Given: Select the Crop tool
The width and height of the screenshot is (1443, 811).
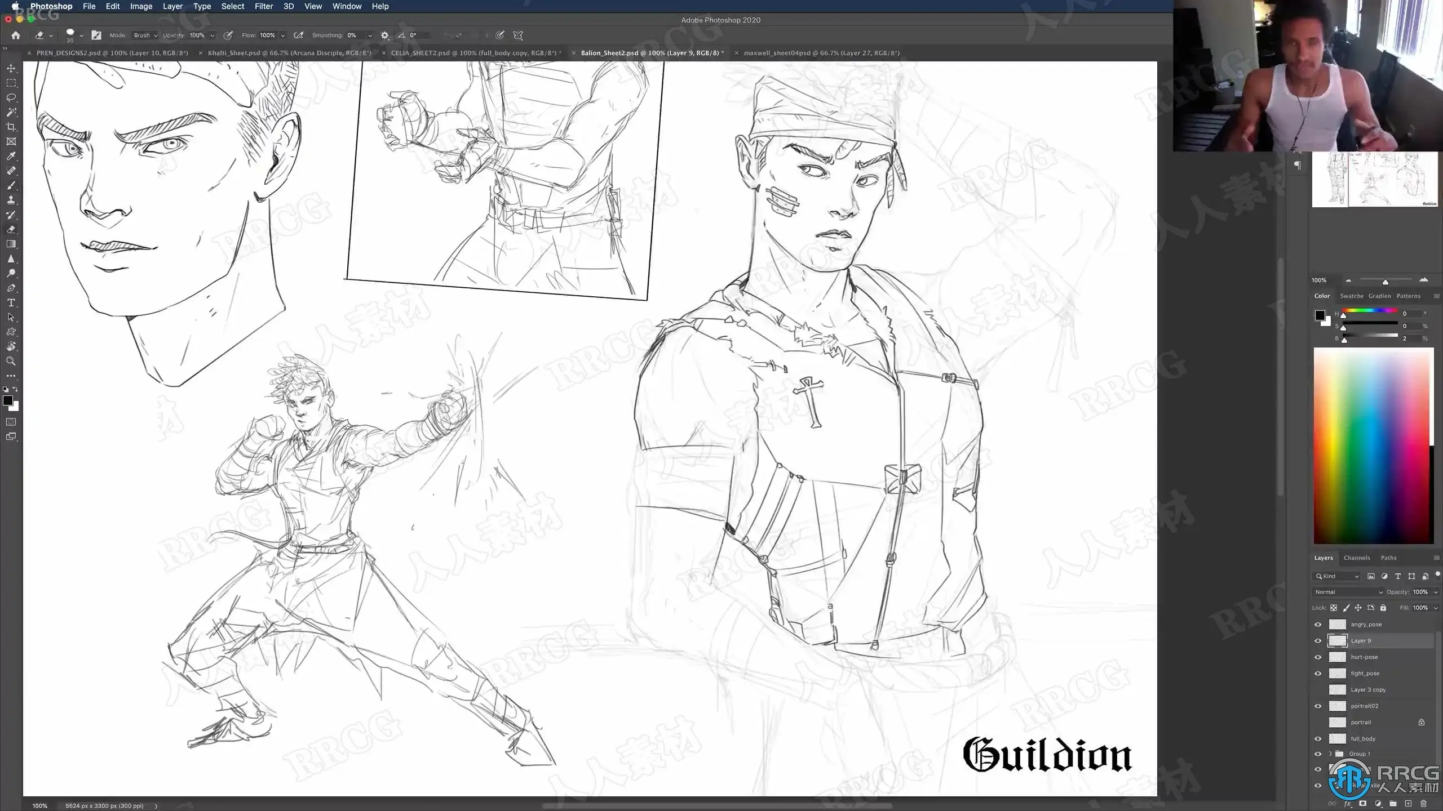Looking at the screenshot, I should (11, 127).
